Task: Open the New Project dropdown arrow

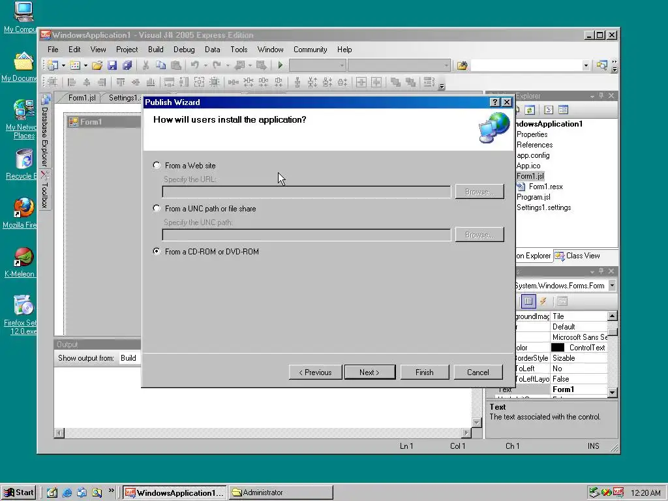Action: [x=63, y=65]
